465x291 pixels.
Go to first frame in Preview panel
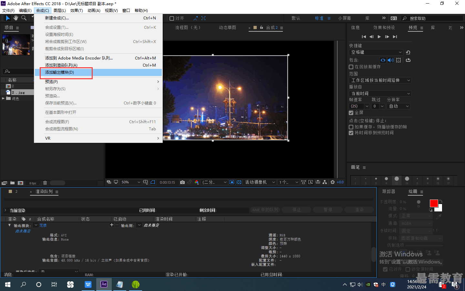(x=364, y=37)
